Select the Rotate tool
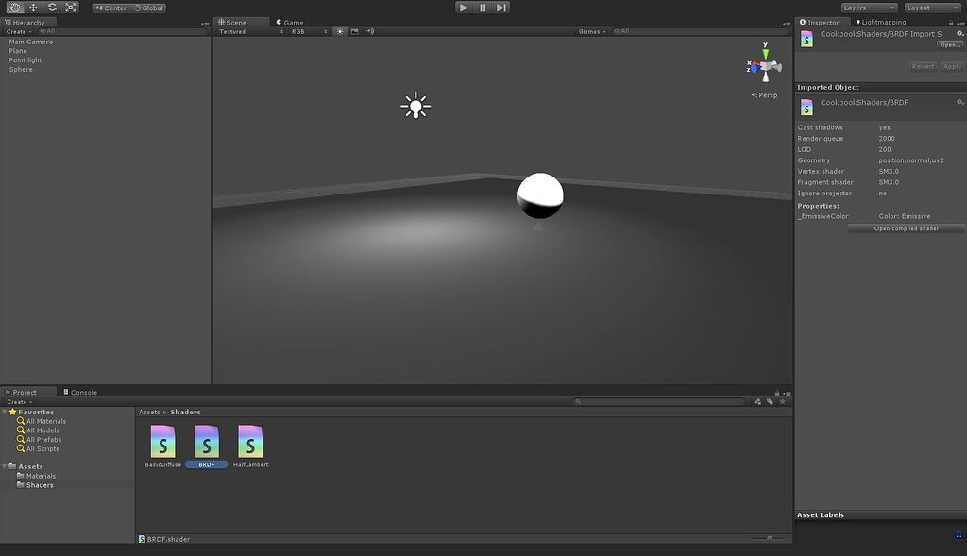This screenshot has width=967, height=556. pos(51,7)
